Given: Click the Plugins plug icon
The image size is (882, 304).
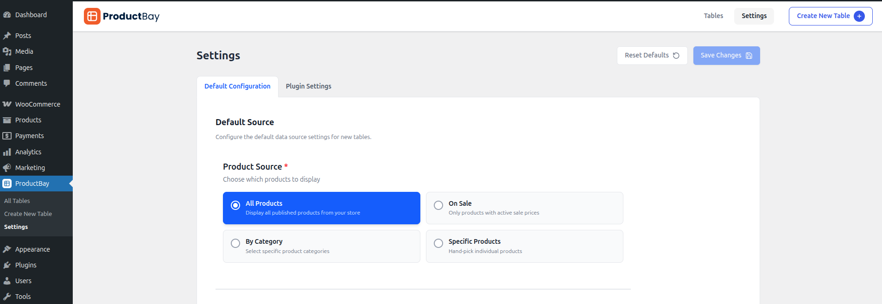Looking at the screenshot, I should (x=7, y=265).
